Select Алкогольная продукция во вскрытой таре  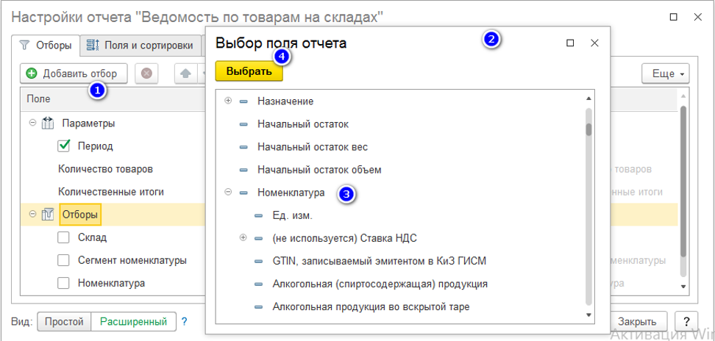[x=371, y=307]
